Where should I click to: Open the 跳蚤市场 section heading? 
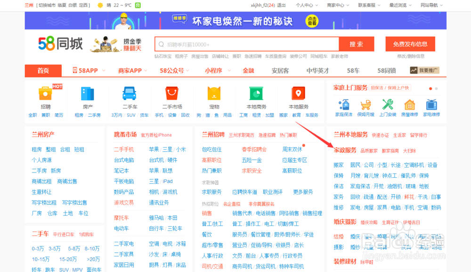tap(125, 134)
